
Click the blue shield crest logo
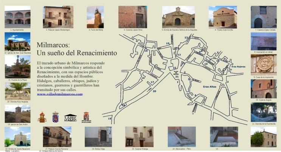click(55, 117)
